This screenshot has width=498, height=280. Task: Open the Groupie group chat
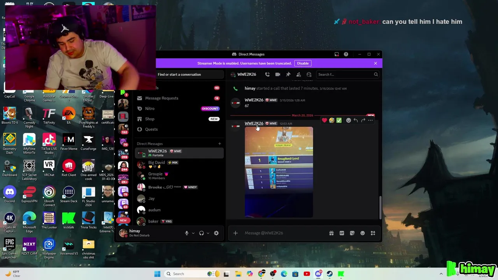click(x=179, y=176)
